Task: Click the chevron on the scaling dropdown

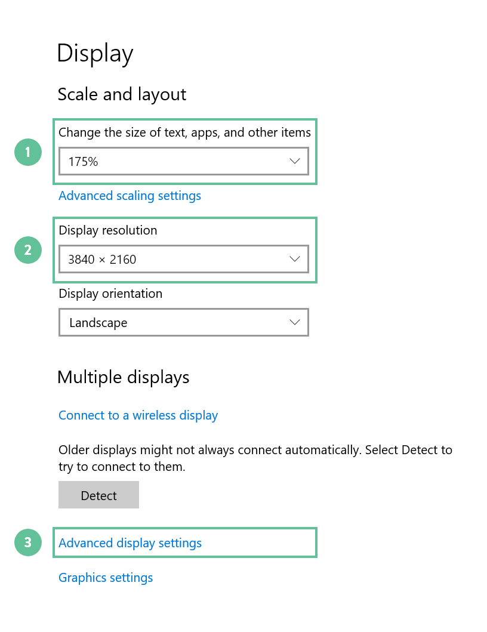Action: point(294,161)
